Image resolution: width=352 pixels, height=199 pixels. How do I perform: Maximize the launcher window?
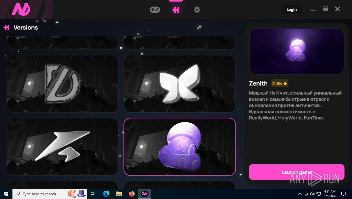(x=325, y=9)
